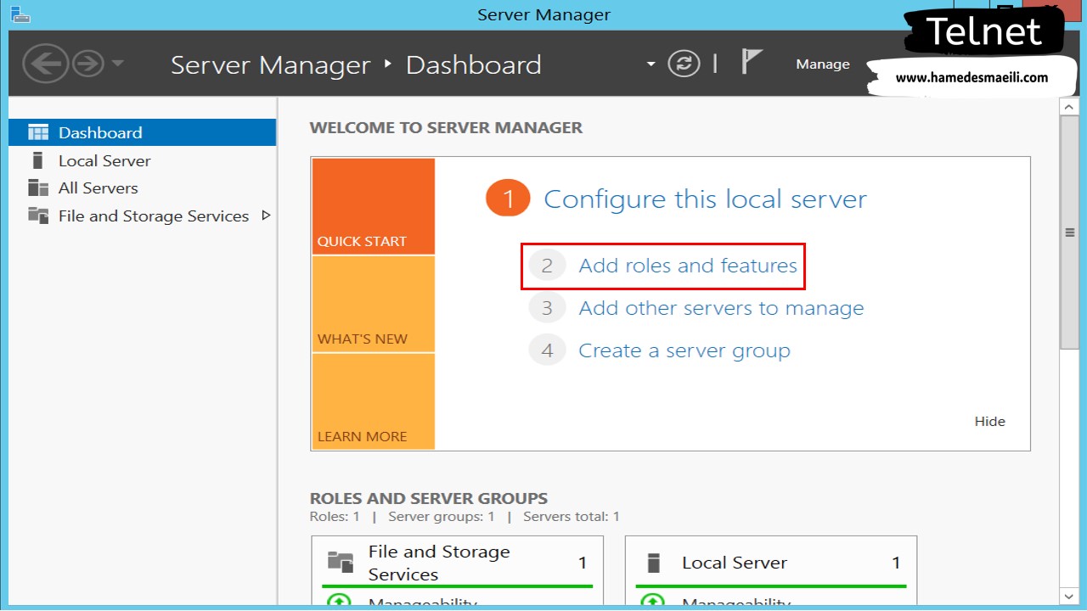Click the step 1 orange circle
1087x611 pixels.
[x=508, y=199]
